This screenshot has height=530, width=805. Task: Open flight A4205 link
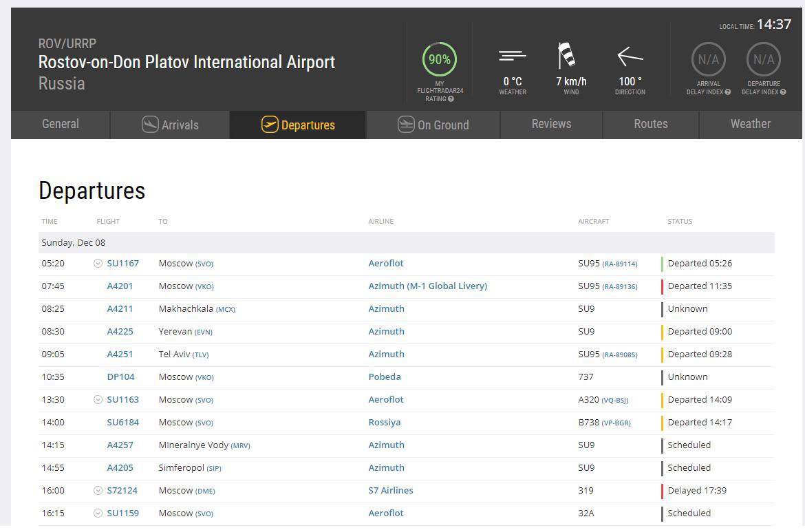coord(120,468)
